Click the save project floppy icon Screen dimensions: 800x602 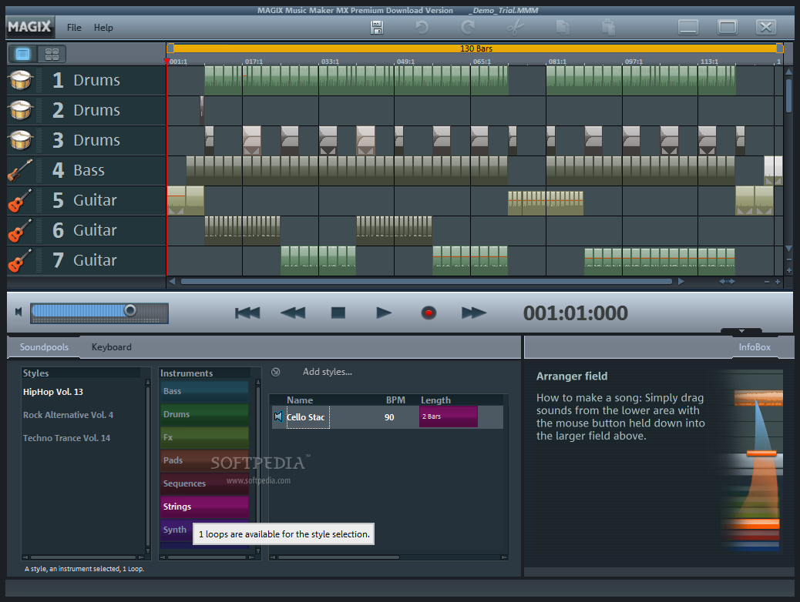point(377,28)
